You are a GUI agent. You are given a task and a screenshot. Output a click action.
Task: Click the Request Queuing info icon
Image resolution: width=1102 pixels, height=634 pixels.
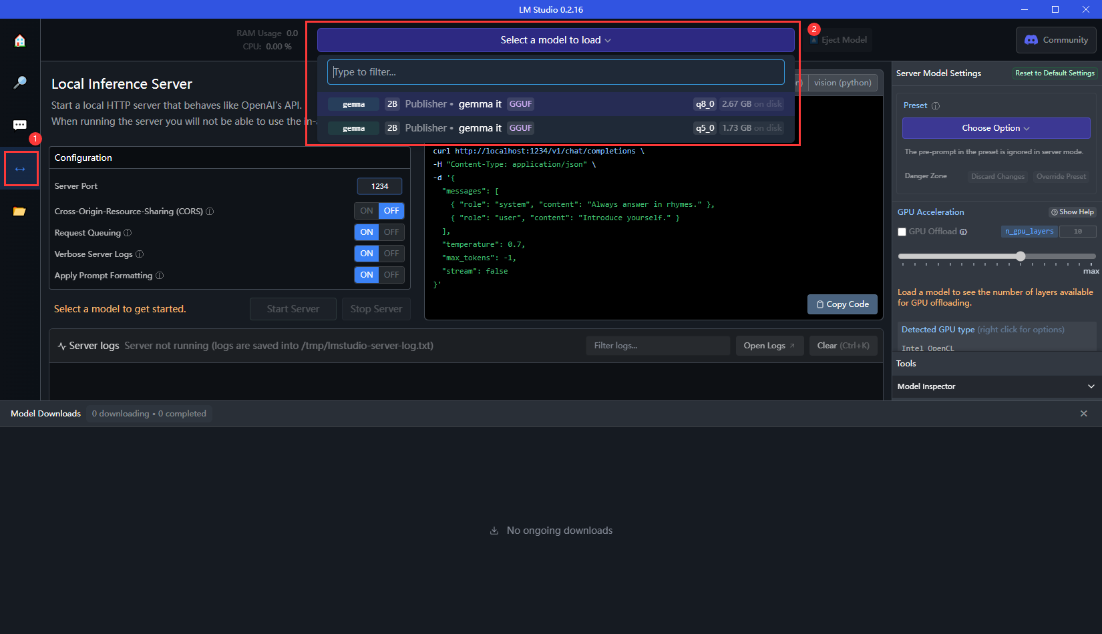(x=128, y=233)
